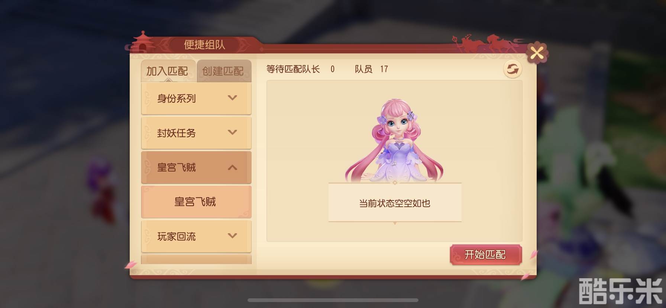Viewport: 666px width, 308px height.
Task: Click the partially visible category below 玩家回流
Action: coord(196,259)
